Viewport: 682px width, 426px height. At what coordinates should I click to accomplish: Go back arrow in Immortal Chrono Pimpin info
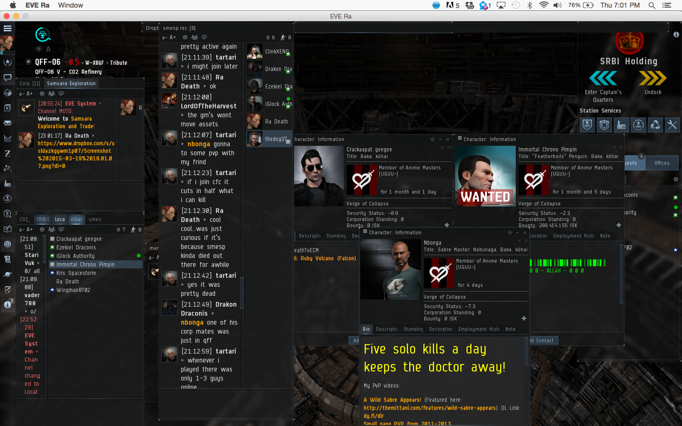tap(615, 148)
